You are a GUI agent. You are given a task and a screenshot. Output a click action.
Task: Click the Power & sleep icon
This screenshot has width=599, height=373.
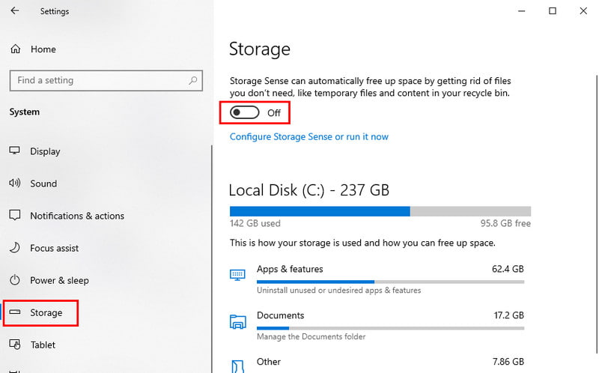pyautogui.click(x=14, y=280)
